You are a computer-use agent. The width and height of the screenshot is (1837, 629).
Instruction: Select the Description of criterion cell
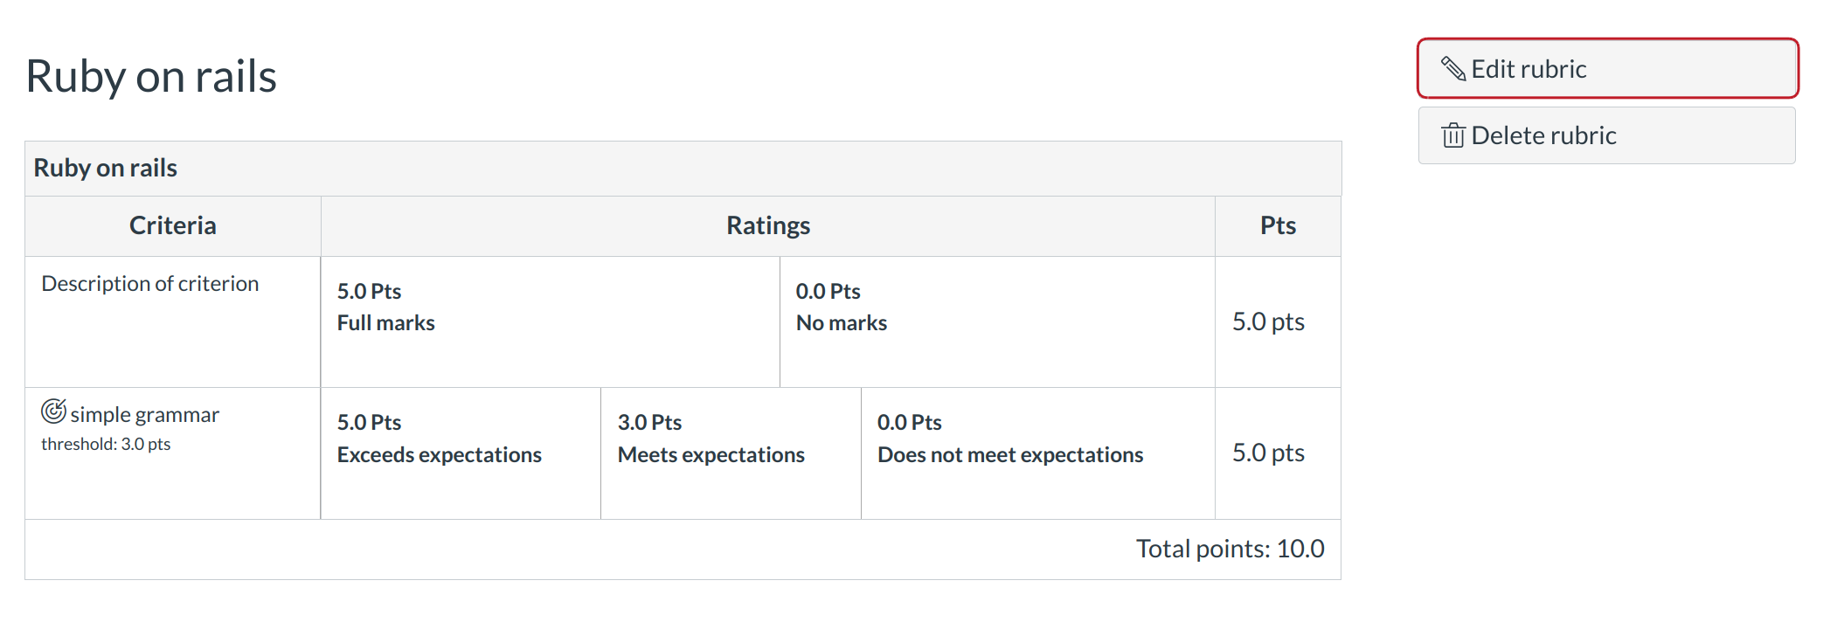pos(150,284)
